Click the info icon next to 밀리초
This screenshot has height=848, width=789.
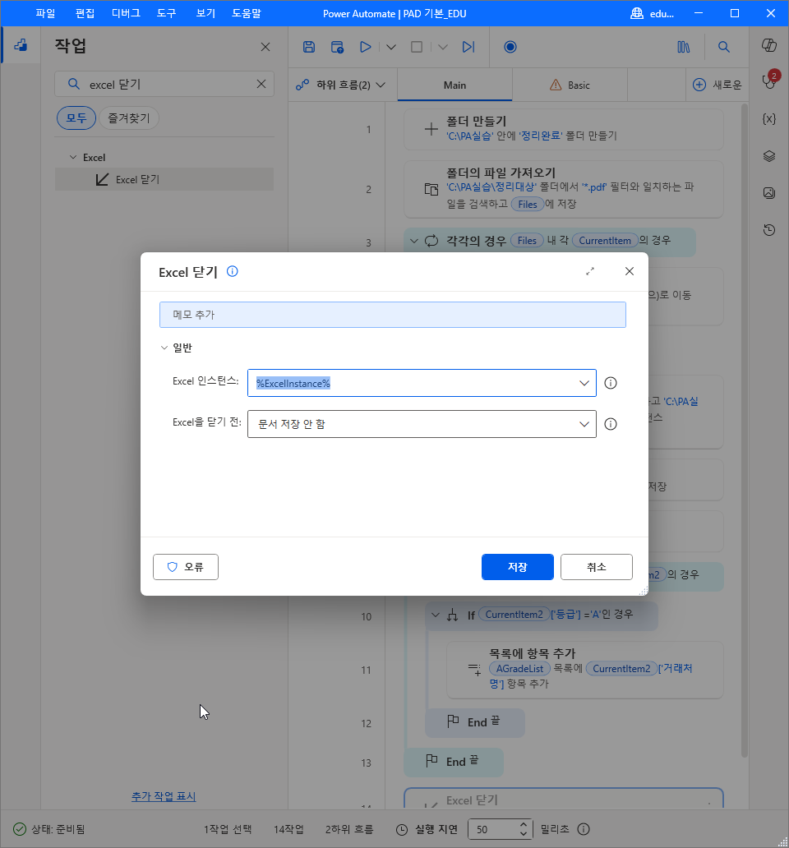[584, 829]
